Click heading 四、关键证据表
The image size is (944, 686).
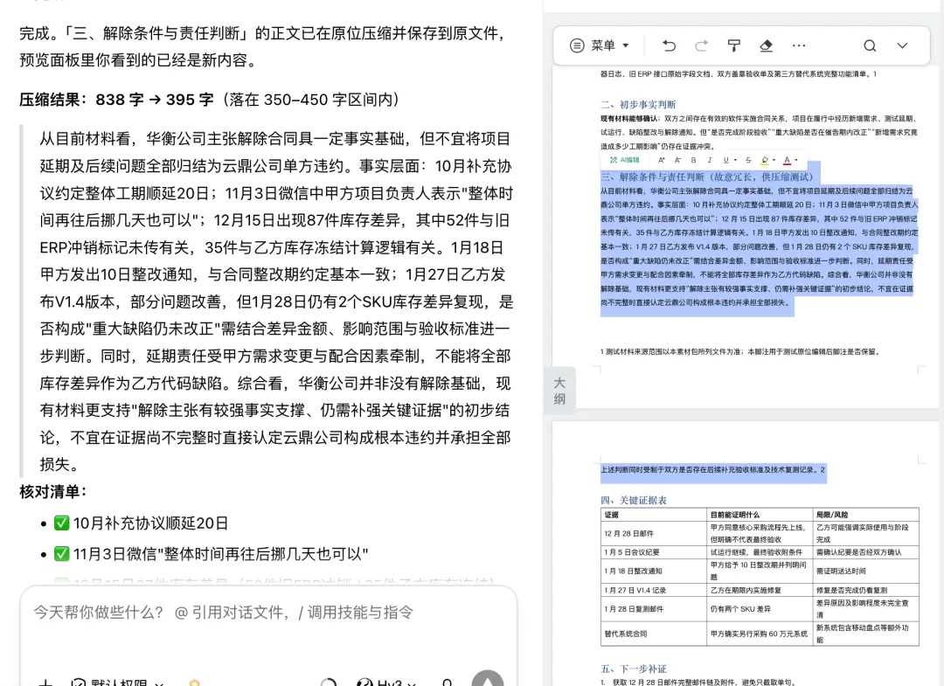point(634,500)
